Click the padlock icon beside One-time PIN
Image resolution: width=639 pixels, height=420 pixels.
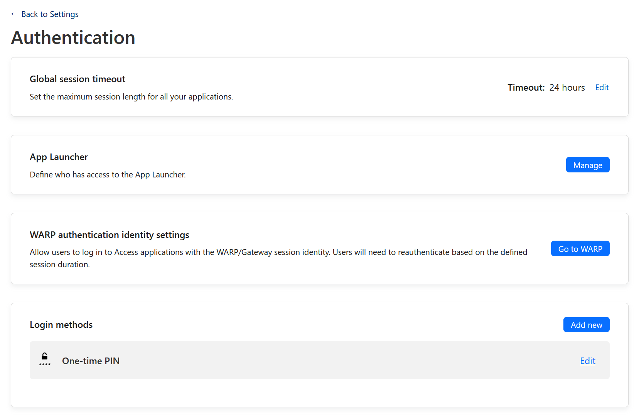point(44,356)
